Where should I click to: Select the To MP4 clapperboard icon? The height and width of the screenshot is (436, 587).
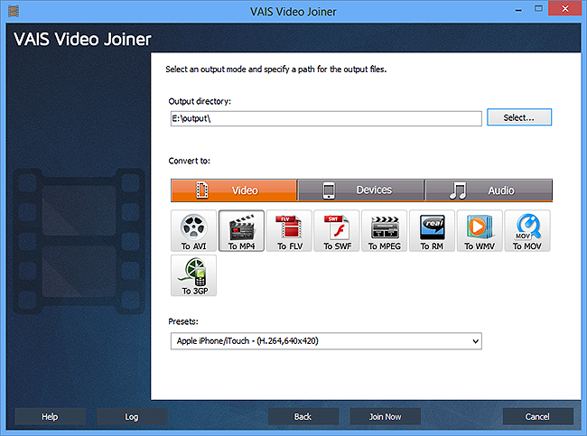[241, 230]
